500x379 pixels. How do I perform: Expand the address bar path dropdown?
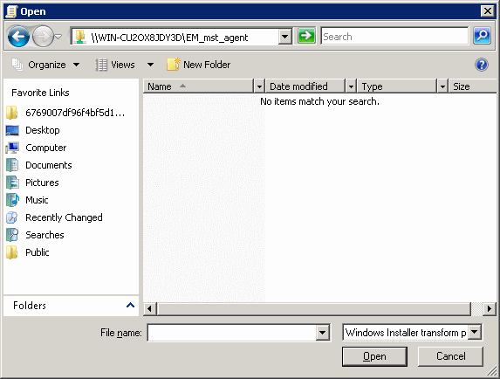(284, 37)
